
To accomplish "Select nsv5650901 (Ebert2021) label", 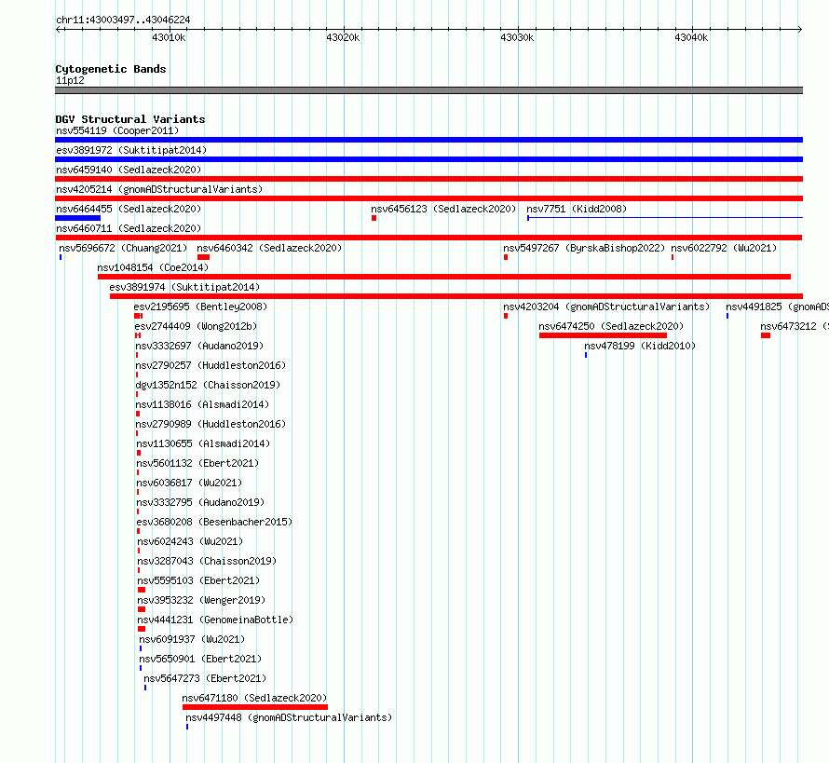I will coord(200,659).
